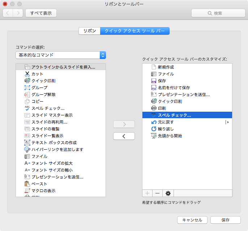The image size is (248, 231).
Task: Click the 保存 button at bottom right
Action: point(225,220)
